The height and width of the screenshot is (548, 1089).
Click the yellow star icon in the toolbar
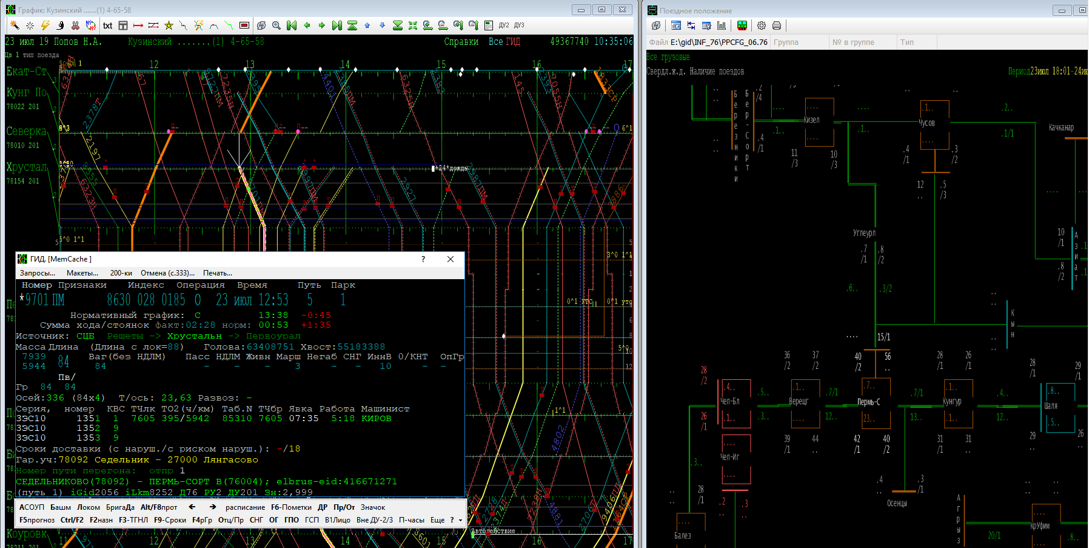tap(169, 25)
